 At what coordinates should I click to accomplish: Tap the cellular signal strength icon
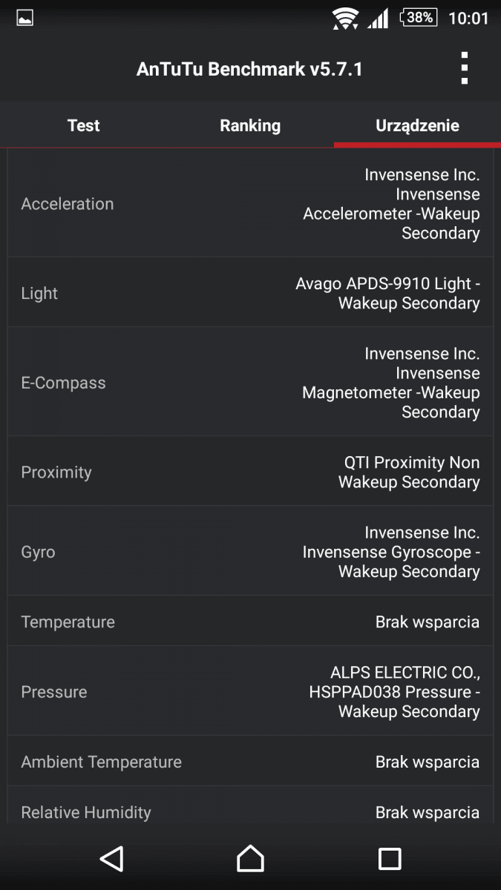point(378,18)
